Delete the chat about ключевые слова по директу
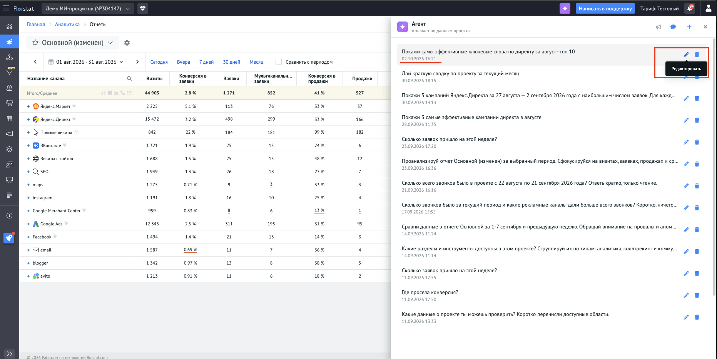This screenshot has height=359, width=717. [697, 55]
